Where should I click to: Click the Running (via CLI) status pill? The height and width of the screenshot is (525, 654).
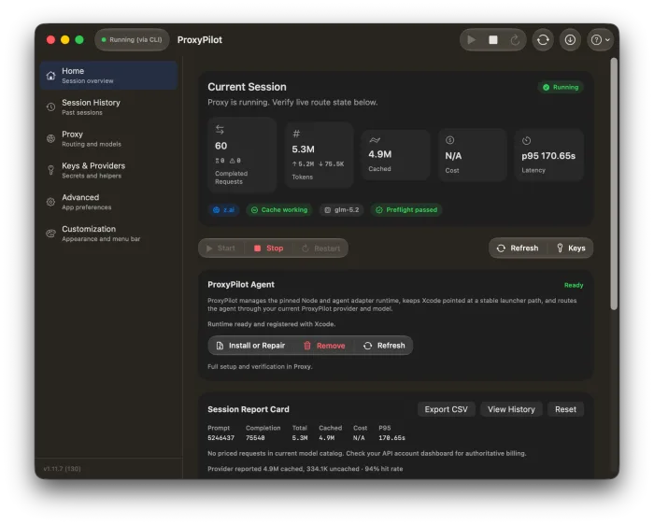click(x=132, y=39)
